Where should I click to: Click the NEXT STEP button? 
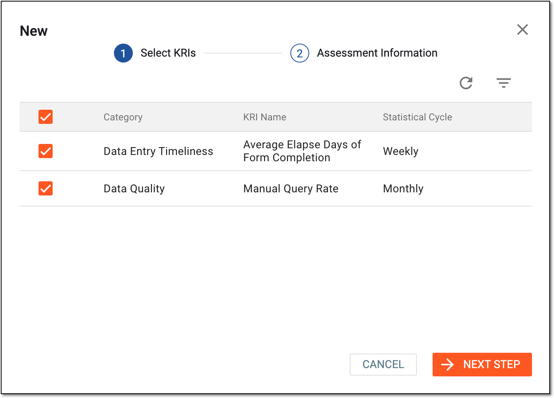(x=482, y=365)
